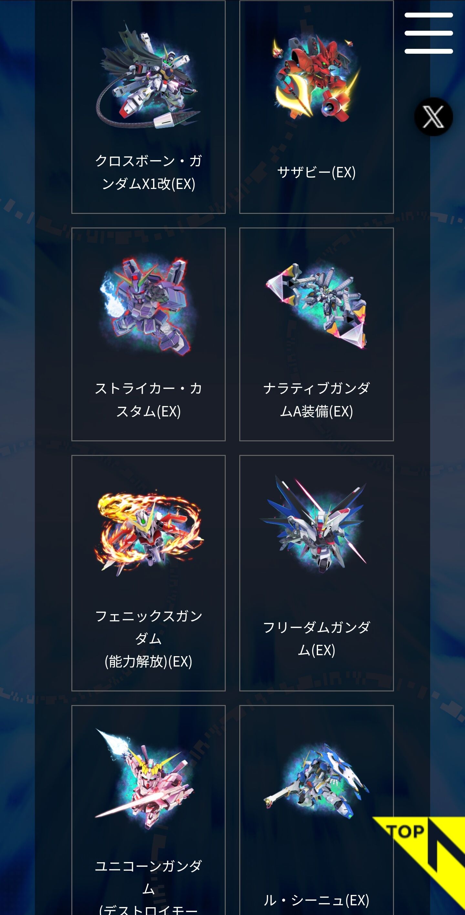Share via the X icon
Screen dimensions: 465x915
[433, 116]
